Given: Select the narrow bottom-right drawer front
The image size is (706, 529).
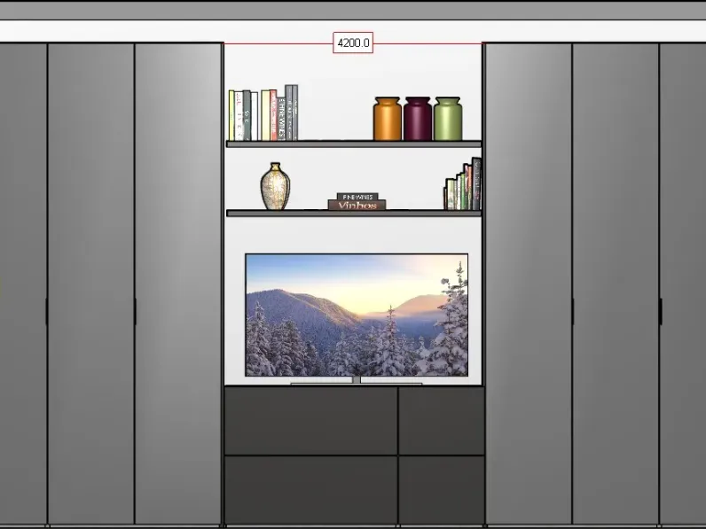Looking at the screenshot, I should click(x=442, y=490).
